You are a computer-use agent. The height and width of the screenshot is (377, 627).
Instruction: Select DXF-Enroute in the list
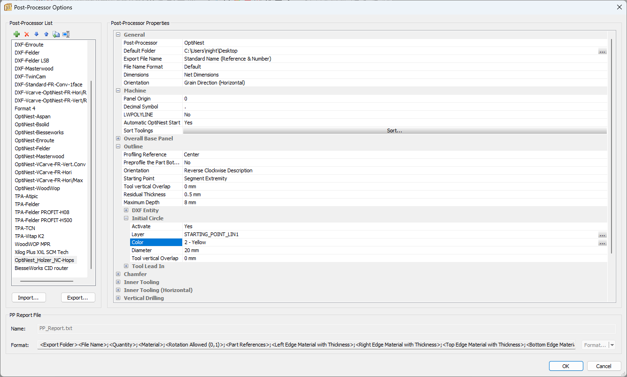coord(29,45)
